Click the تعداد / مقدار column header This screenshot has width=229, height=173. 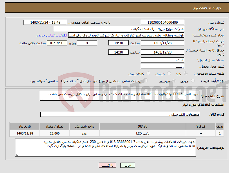point(55,126)
